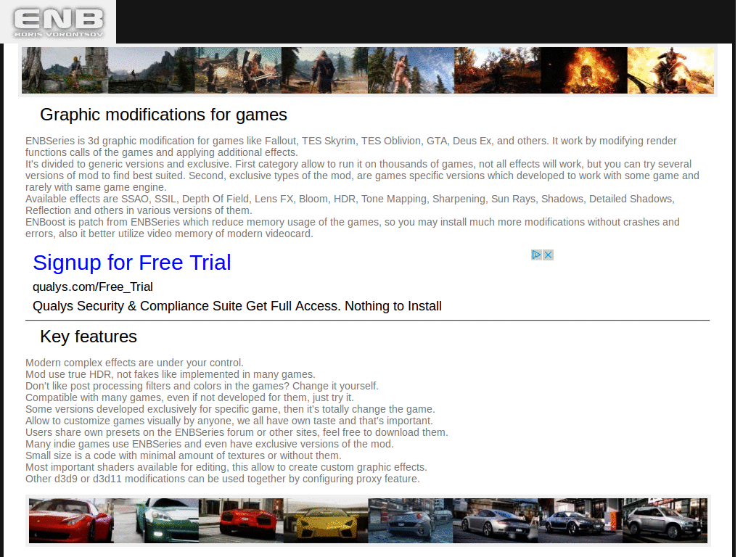Open the silver Porsche thumbnail
This screenshot has width=743, height=557.
click(x=495, y=521)
